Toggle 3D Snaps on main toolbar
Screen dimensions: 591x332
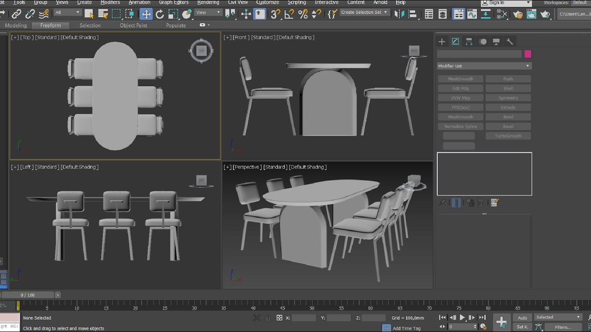pyautogui.click(x=276, y=14)
